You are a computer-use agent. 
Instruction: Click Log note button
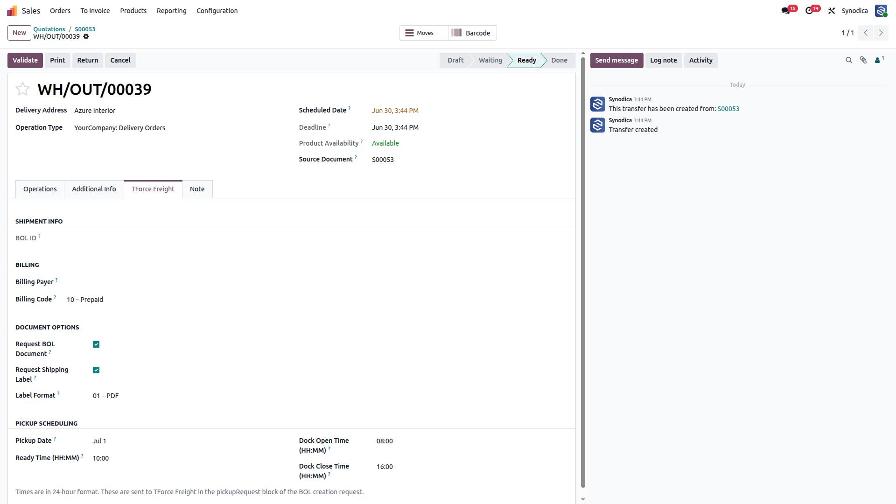point(664,60)
